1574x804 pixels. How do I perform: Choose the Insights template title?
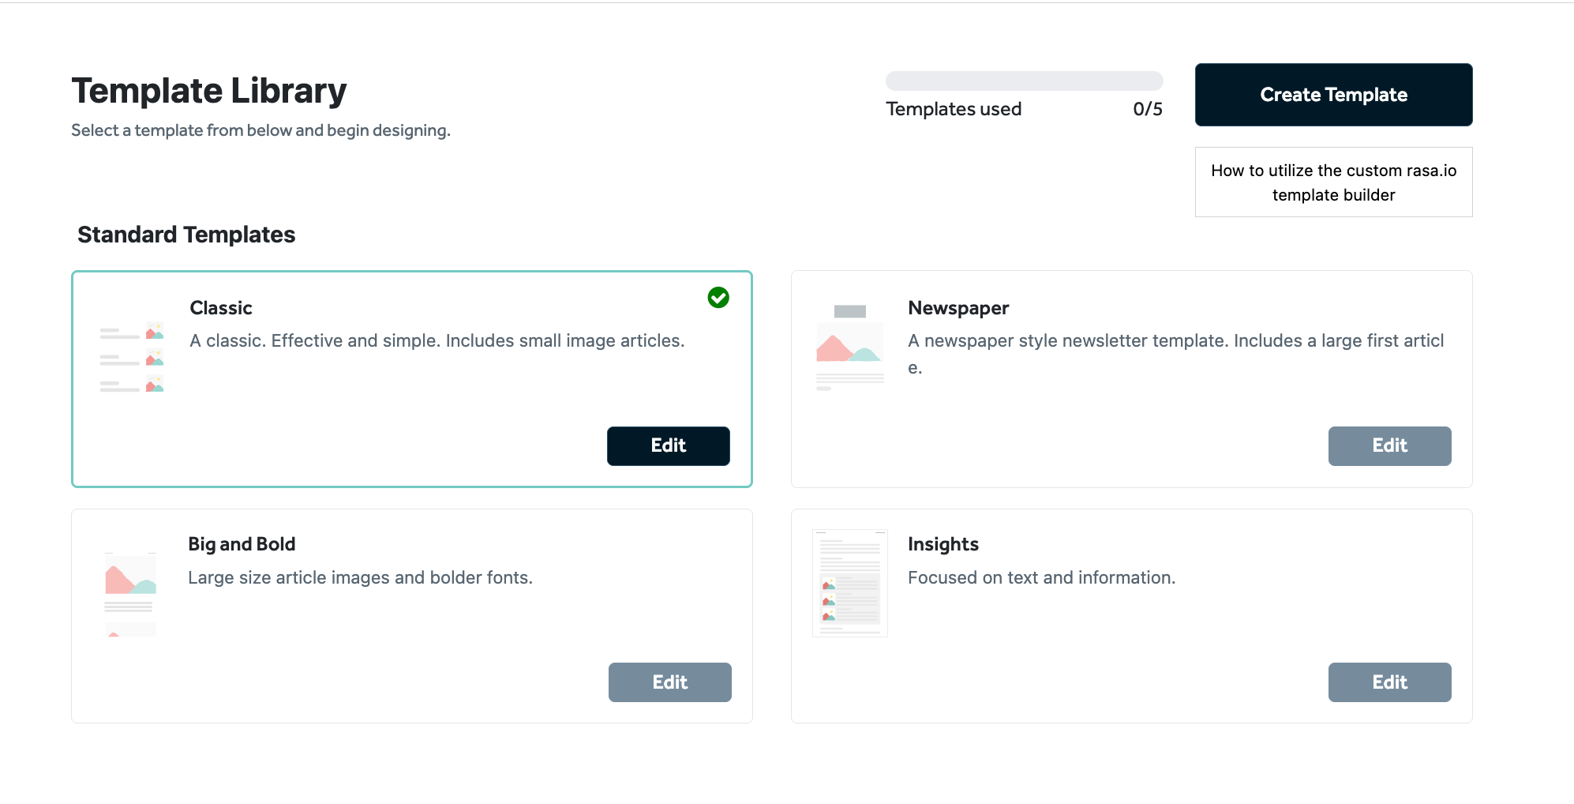(x=943, y=544)
